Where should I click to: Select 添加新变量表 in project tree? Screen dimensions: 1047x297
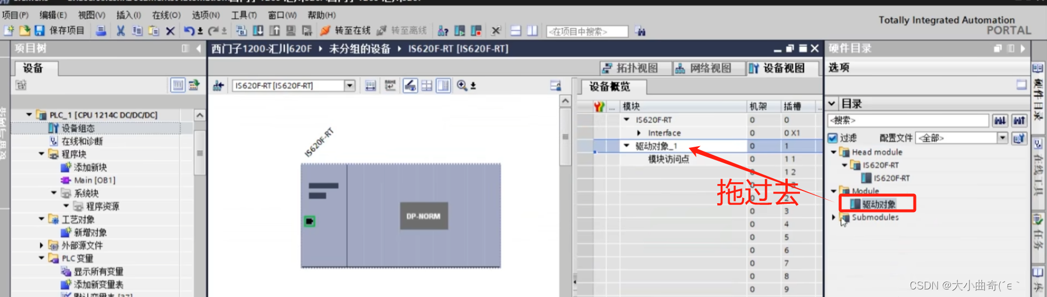tap(98, 284)
